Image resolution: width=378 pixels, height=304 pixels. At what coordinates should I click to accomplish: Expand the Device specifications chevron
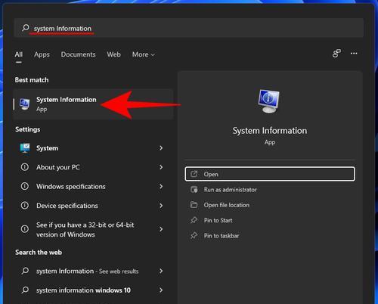click(x=161, y=206)
